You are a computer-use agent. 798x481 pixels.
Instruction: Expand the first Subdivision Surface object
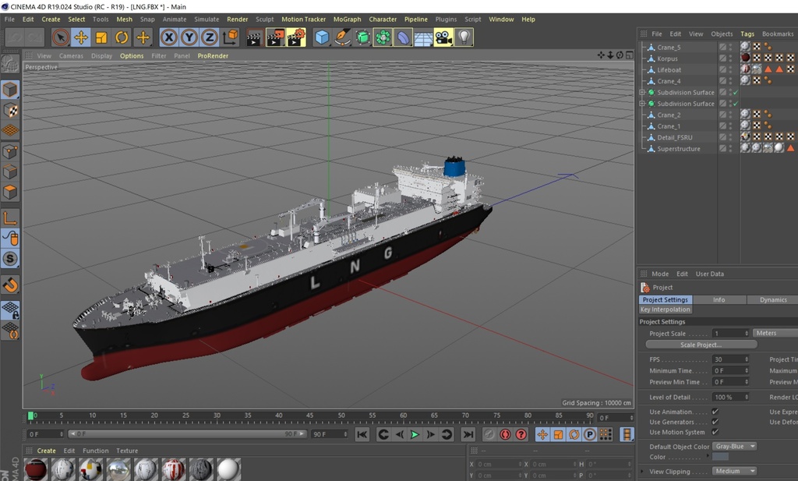click(642, 92)
